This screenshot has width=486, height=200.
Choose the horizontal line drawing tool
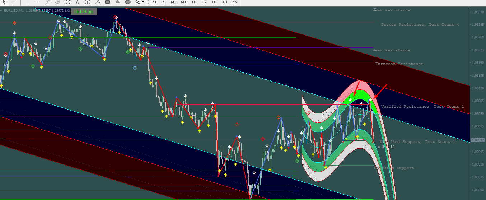coord(37,2)
